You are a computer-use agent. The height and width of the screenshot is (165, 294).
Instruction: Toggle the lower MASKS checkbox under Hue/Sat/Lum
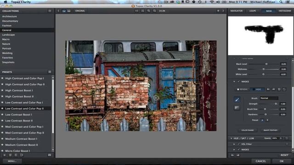coord(238,149)
